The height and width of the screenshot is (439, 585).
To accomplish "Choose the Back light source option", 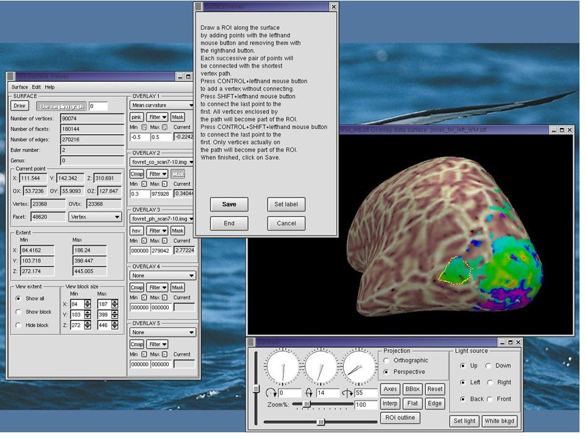I will [x=463, y=399].
